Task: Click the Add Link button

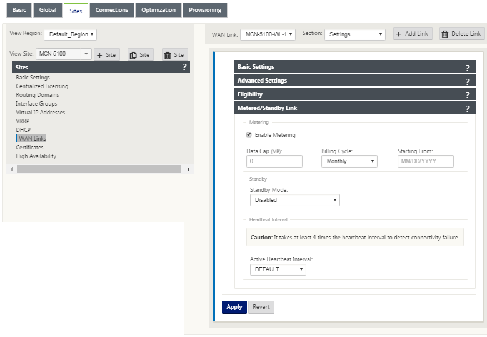Action: click(413, 34)
